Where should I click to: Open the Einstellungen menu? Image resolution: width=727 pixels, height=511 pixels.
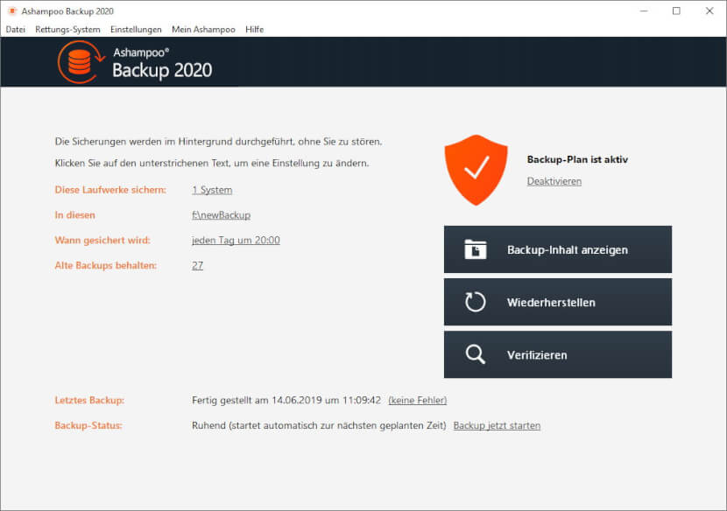point(136,29)
